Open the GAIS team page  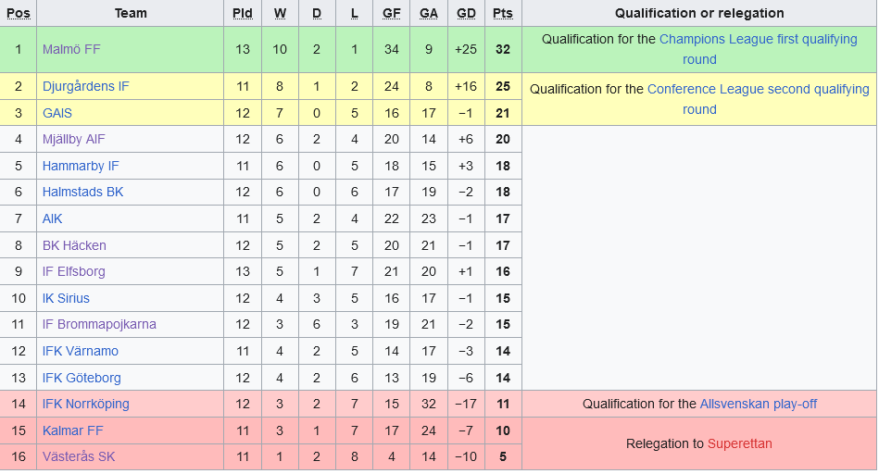click(x=57, y=113)
